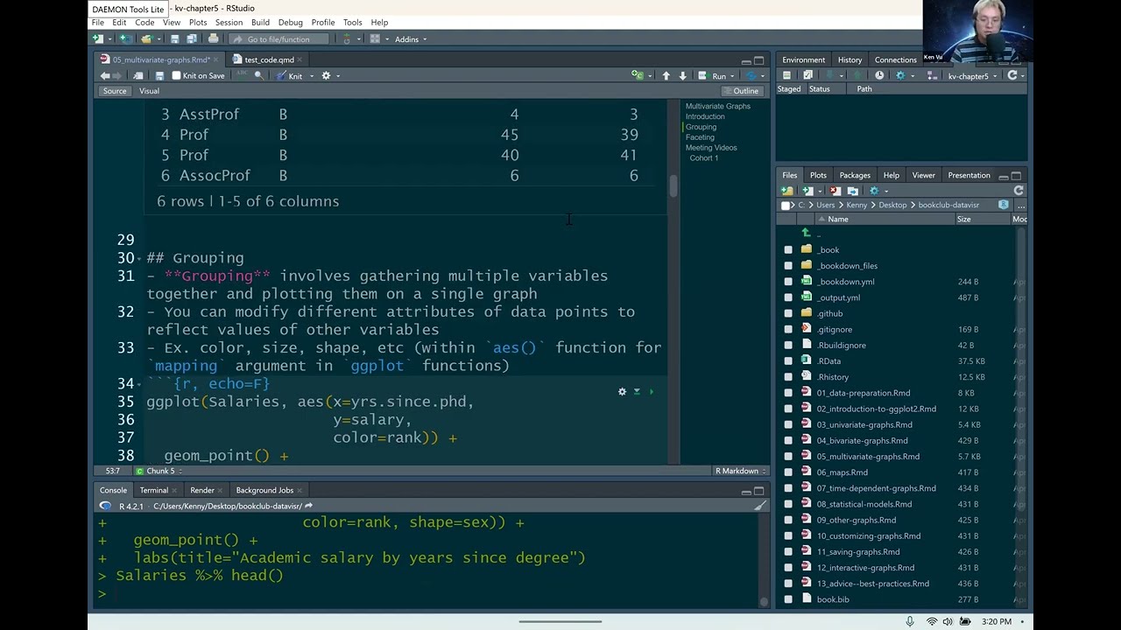Open the R Markdown file type dropdown
This screenshot has width=1121, height=630.
click(740, 471)
